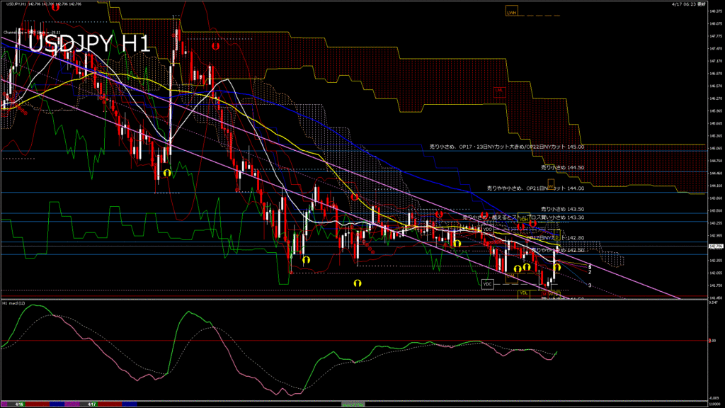
Task: Click the H1 macd (12) indicator label
Action: (14, 303)
